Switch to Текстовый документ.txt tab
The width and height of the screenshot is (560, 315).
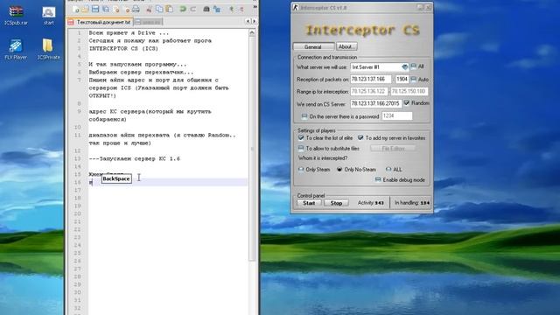101,22
